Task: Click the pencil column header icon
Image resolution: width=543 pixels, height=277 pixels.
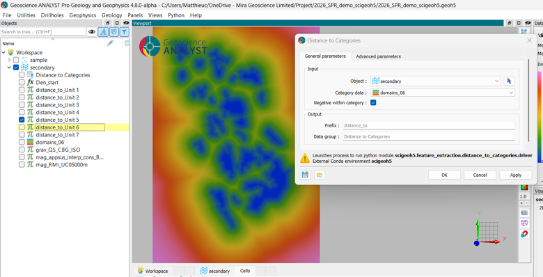Action: (x=110, y=43)
